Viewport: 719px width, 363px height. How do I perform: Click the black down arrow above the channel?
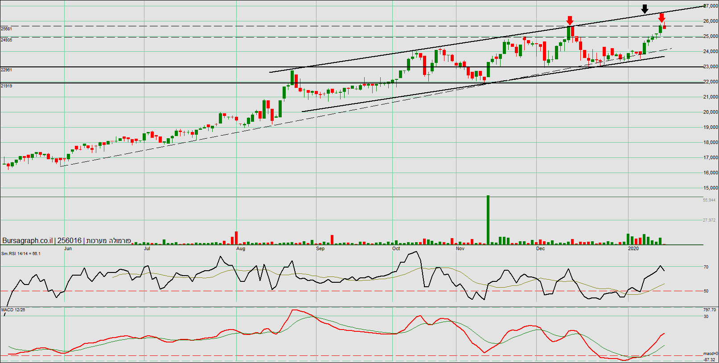coord(645,9)
